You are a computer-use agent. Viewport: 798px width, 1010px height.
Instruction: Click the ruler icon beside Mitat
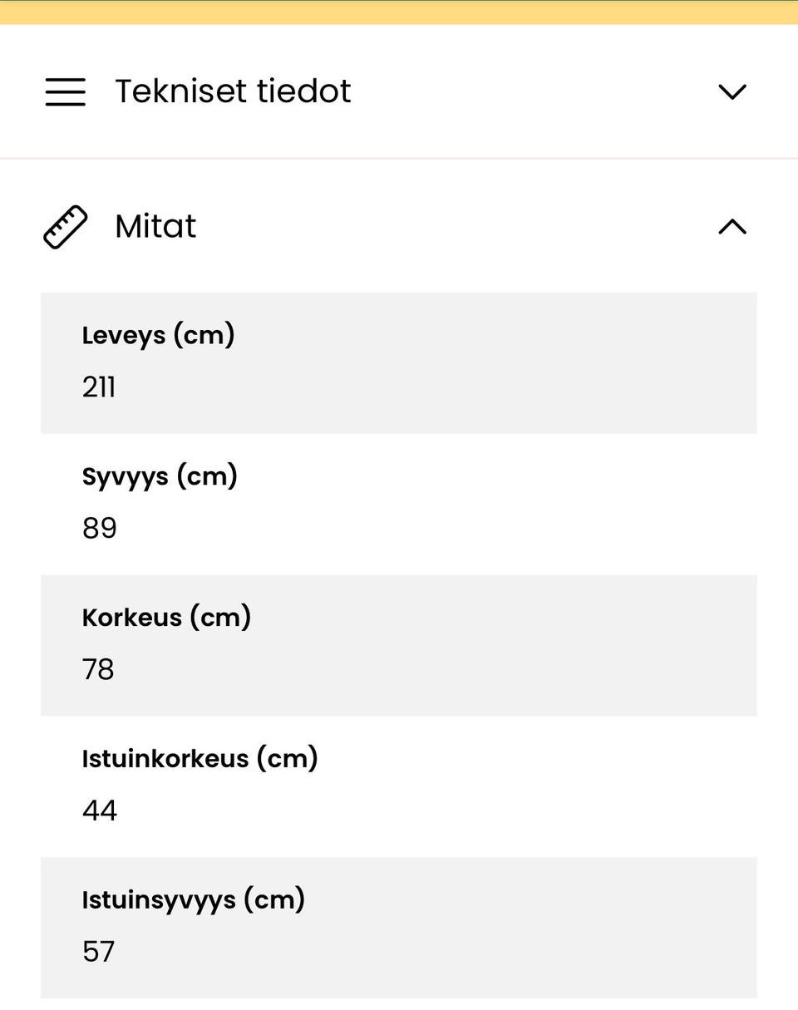(x=65, y=227)
